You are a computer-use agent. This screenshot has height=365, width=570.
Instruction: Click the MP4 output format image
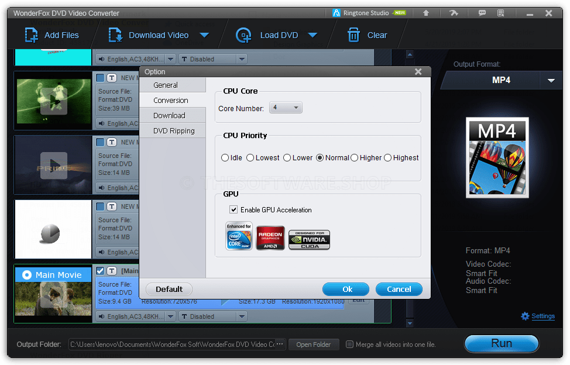point(497,157)
